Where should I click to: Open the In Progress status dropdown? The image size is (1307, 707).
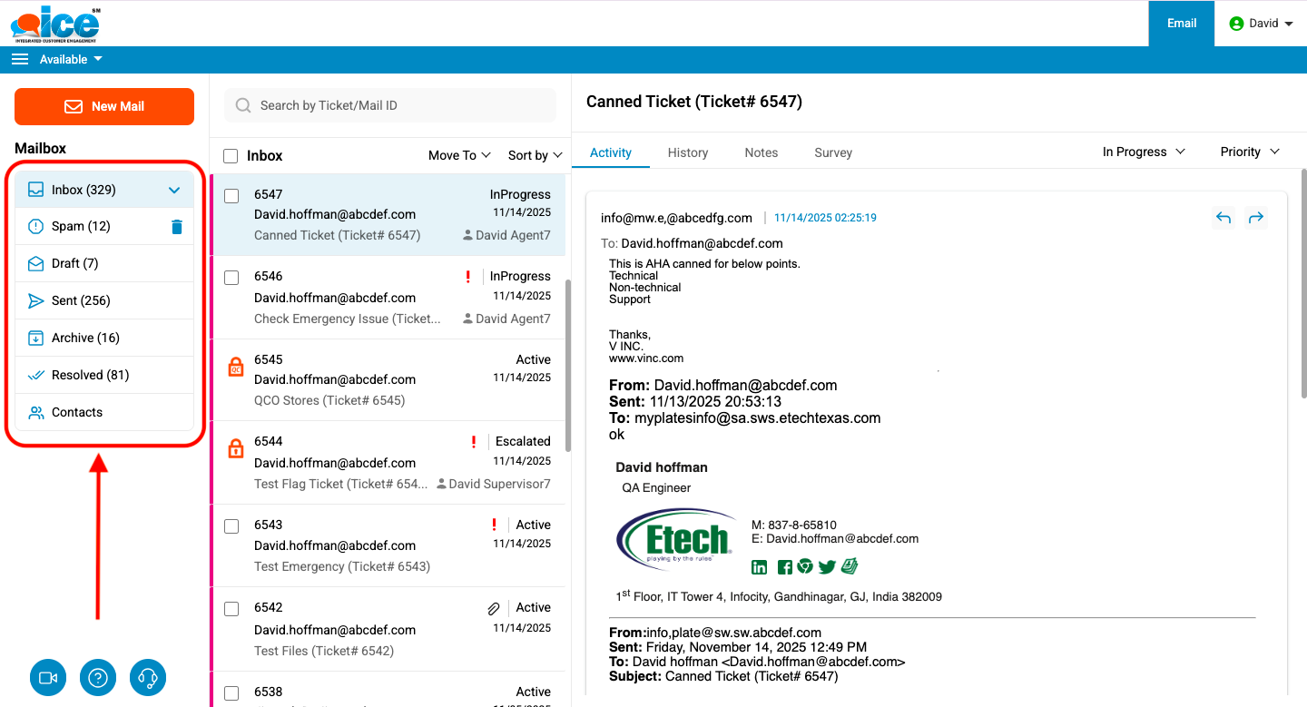[1144, 152]
